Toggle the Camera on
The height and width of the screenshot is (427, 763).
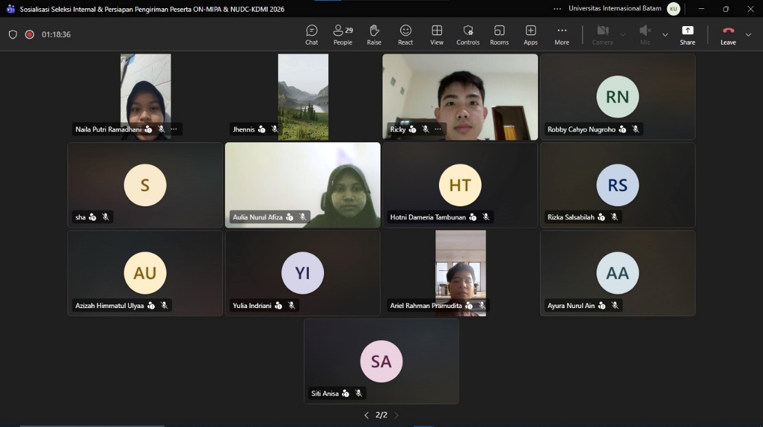pyautogui.click(x=603, y=34)
